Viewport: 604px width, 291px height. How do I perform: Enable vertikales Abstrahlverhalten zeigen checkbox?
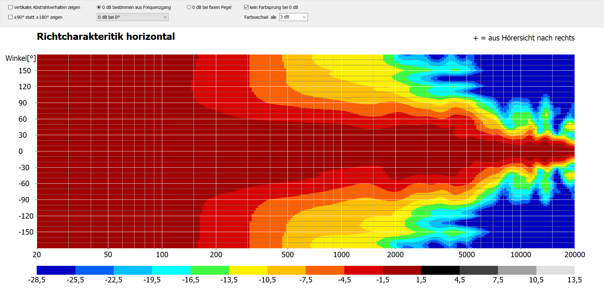point(11,7)
